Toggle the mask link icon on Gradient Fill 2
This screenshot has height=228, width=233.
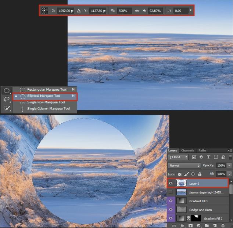(189, 218)
